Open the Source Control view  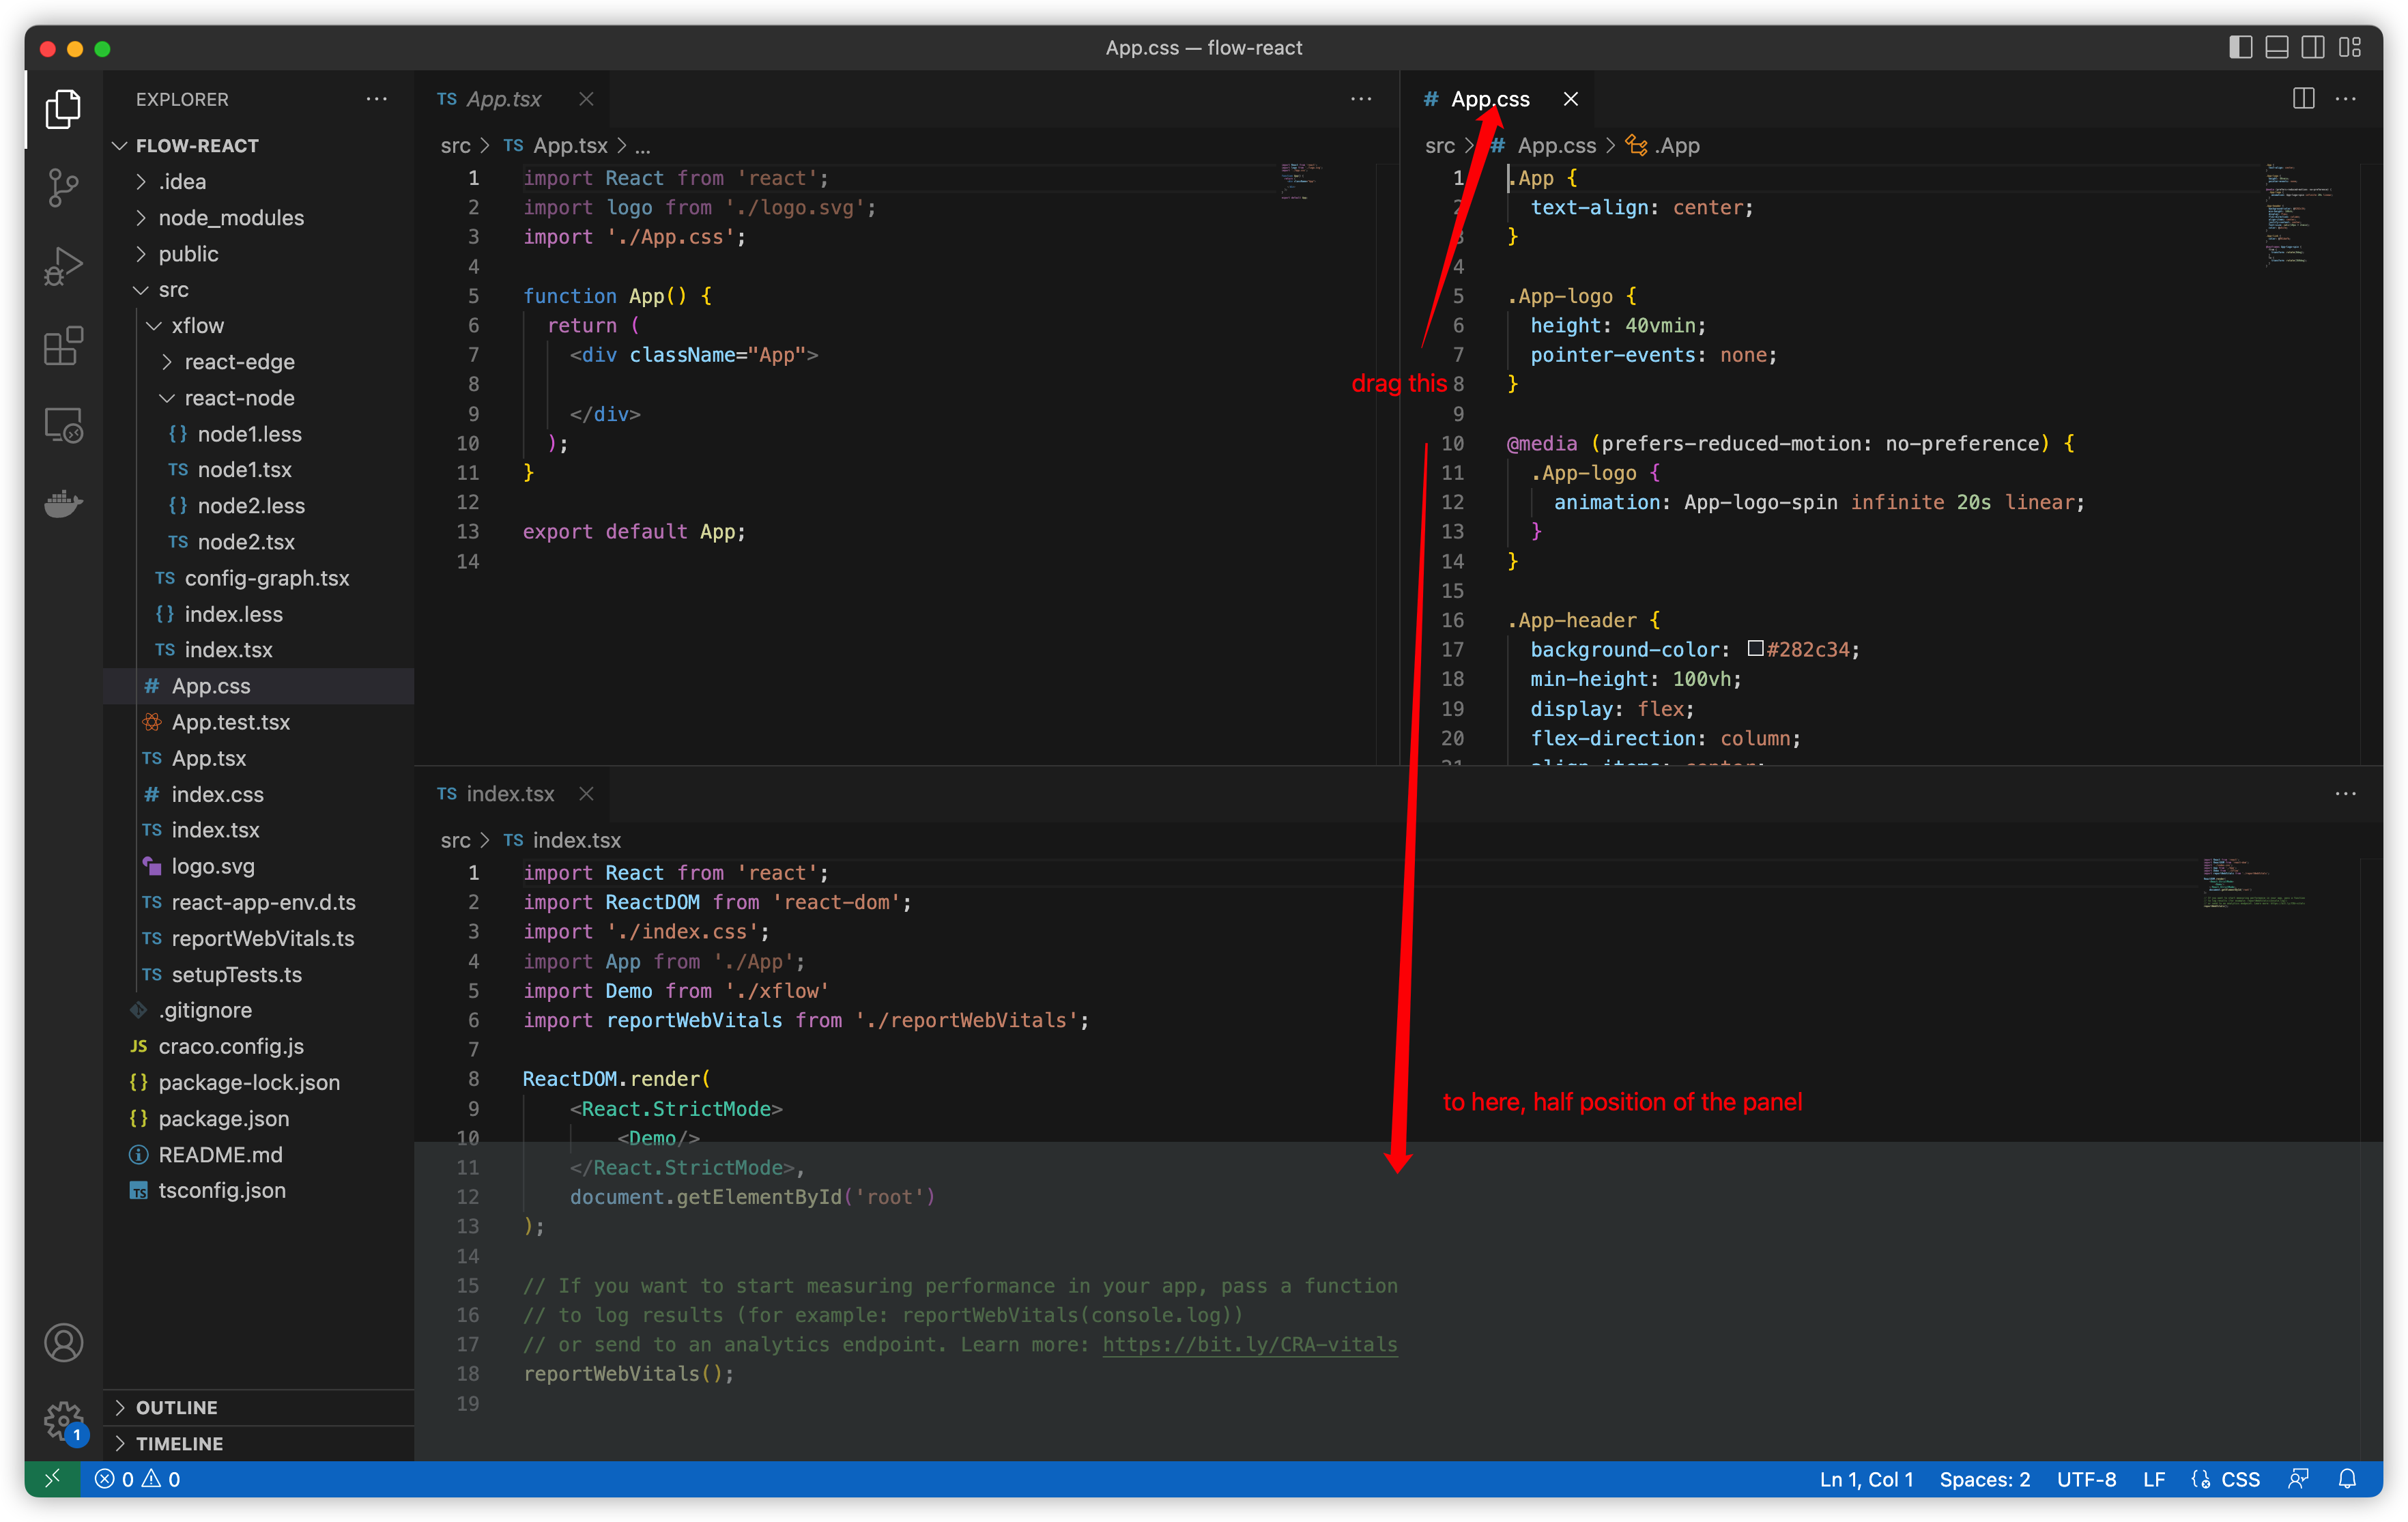tap(63, 188)
